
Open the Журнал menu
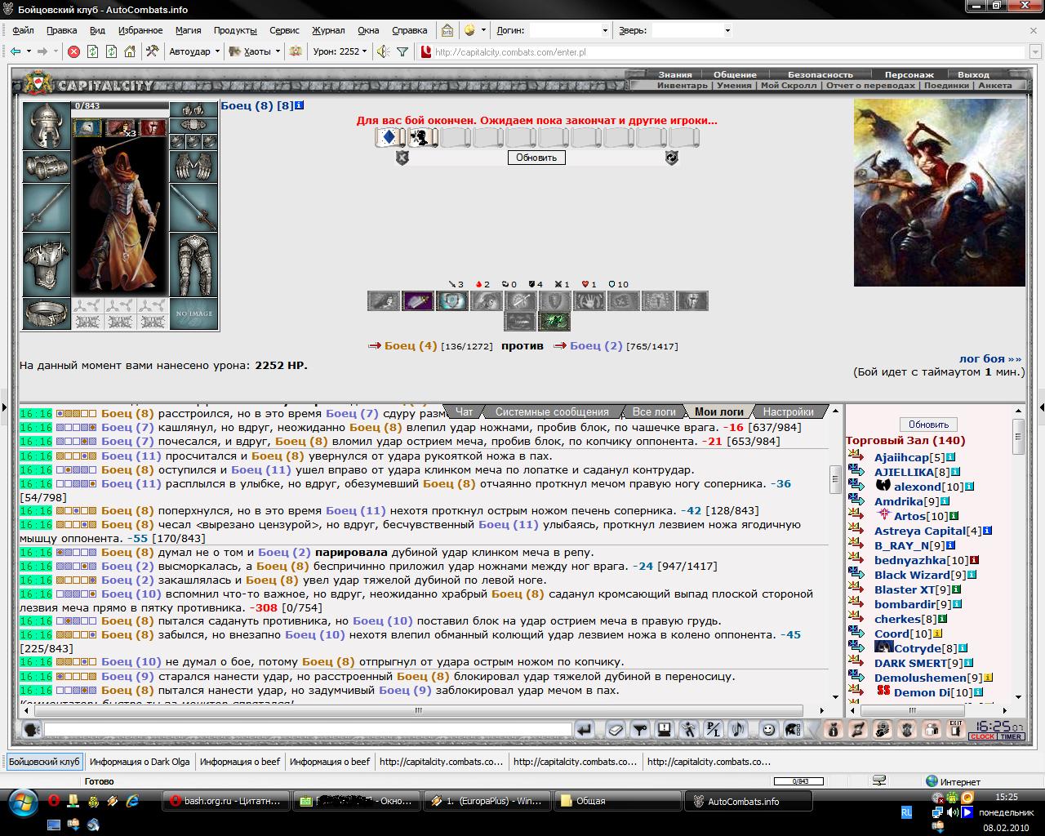(x=328, y=30)
